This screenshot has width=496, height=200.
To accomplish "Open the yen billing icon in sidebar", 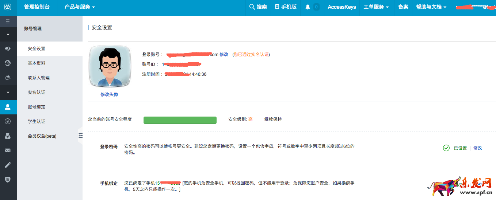I will [8, 121].
